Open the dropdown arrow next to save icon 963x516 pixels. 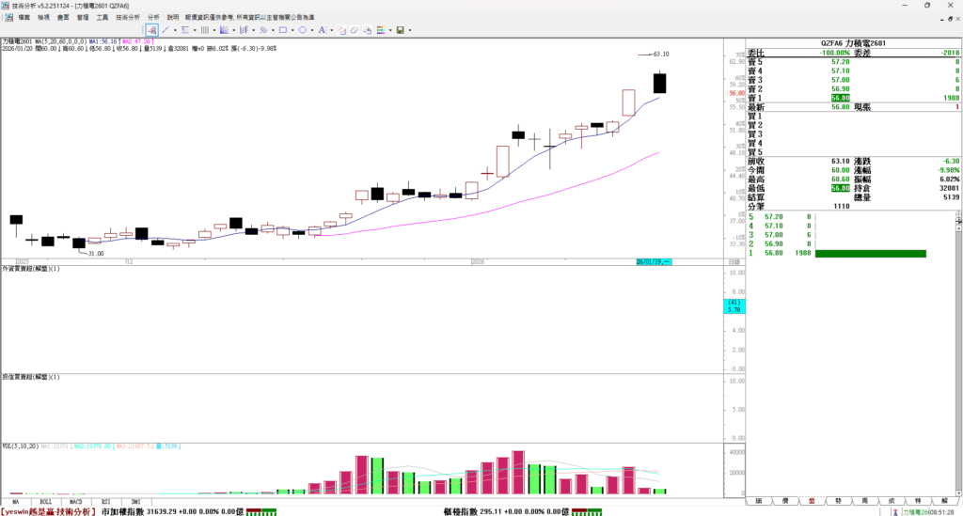click(x=409, y=30)
